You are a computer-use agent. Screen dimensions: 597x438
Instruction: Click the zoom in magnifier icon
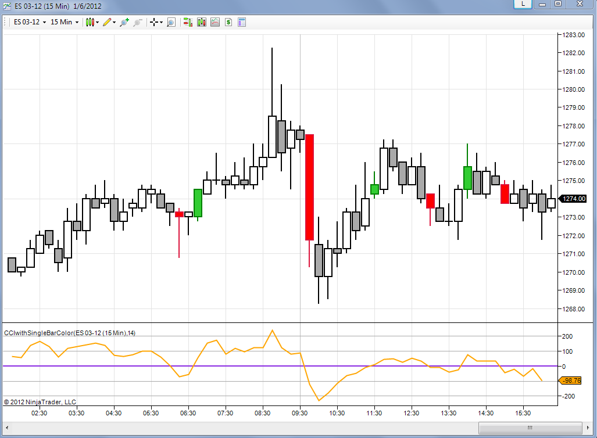pos(124,23)
